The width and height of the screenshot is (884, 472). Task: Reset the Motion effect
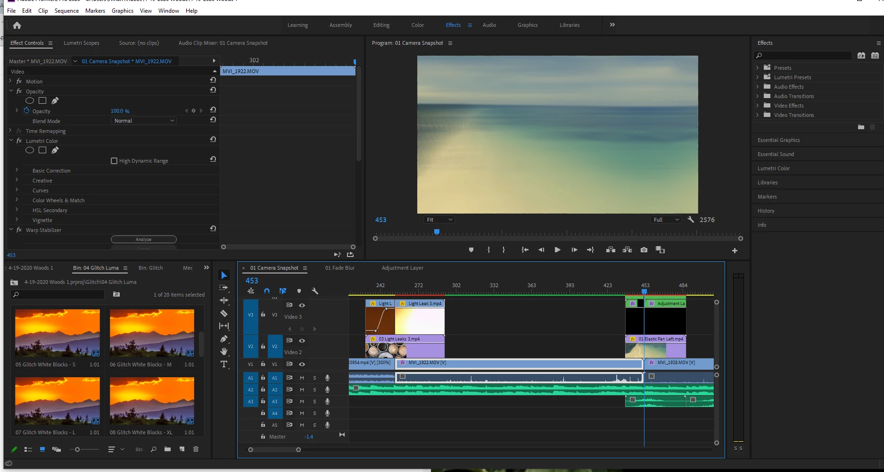(213, 80)
